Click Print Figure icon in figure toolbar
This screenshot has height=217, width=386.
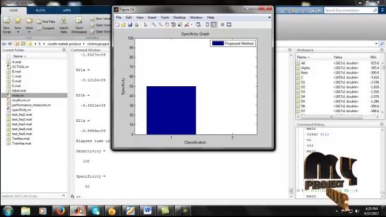[136, 25]
